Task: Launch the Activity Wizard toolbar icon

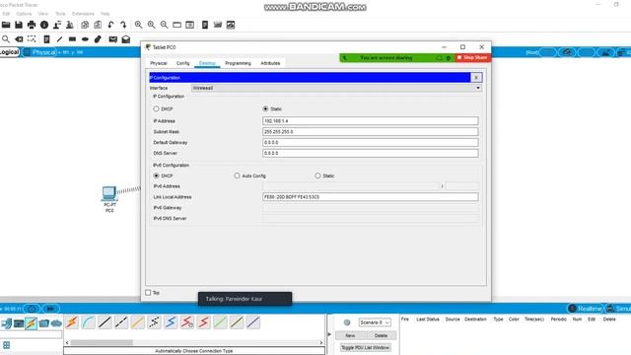Action: click(x=57, y=25)
